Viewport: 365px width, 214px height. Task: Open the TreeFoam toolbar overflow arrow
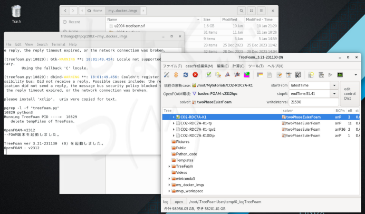click(356, 75)
